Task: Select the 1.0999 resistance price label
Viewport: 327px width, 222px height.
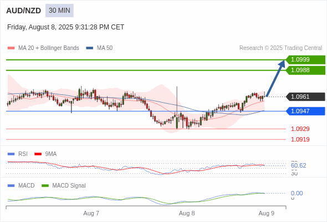Action: (305, 60)
